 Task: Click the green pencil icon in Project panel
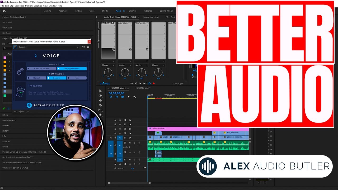click(4, 108)
